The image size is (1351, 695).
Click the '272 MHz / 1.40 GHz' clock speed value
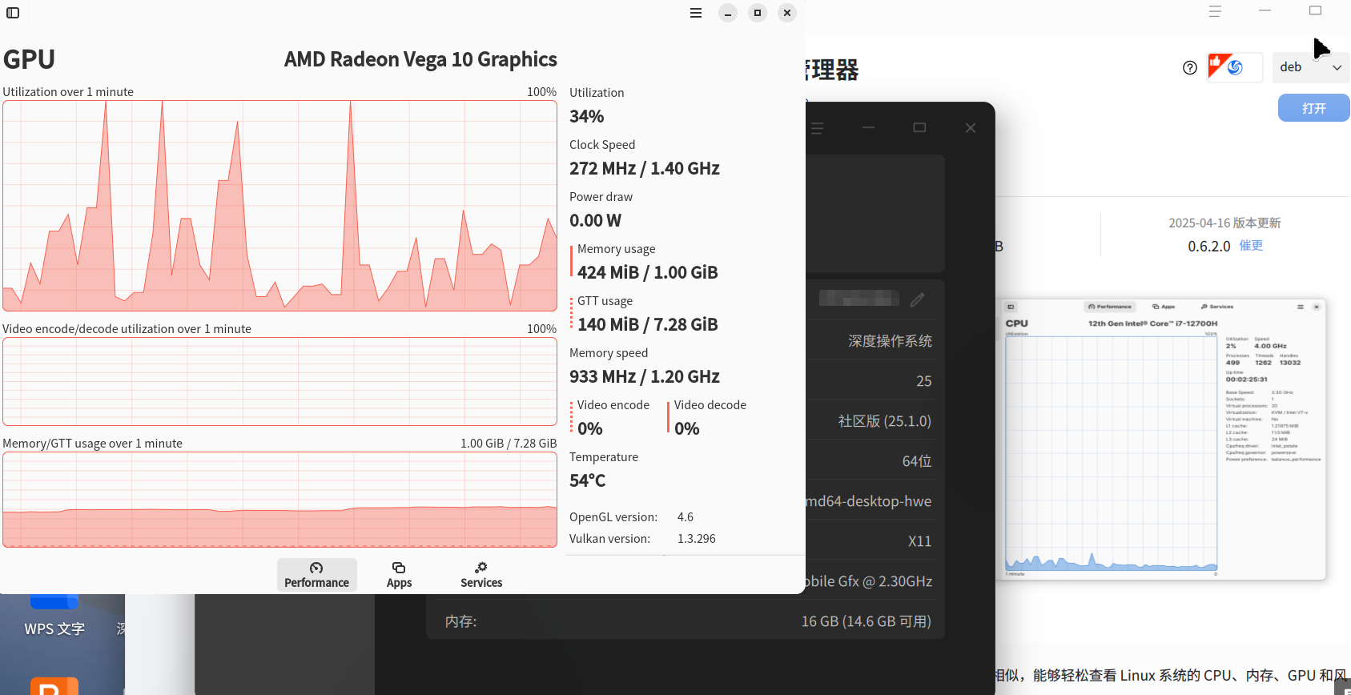click(645, 168)
